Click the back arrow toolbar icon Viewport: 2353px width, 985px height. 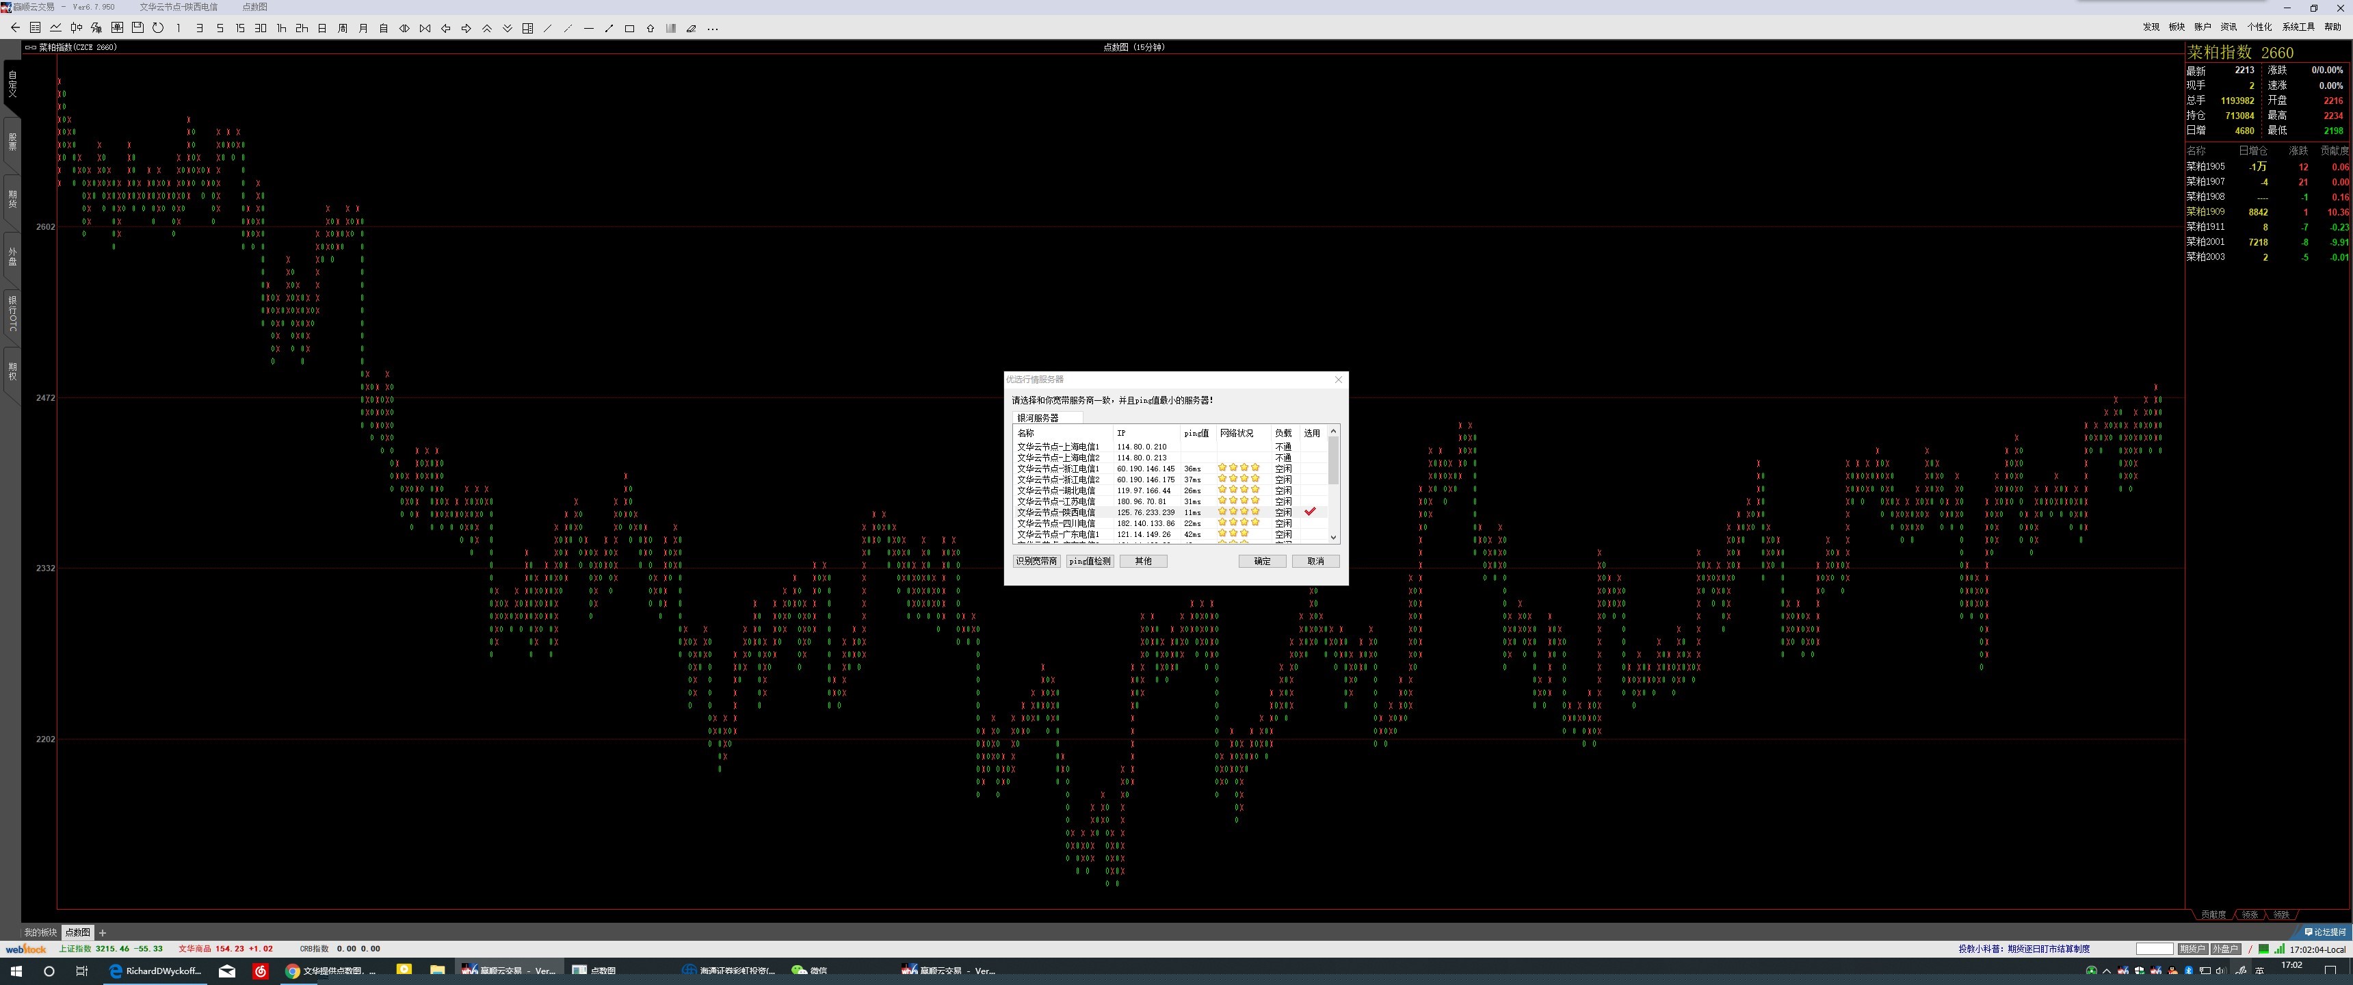coord(14,28)
